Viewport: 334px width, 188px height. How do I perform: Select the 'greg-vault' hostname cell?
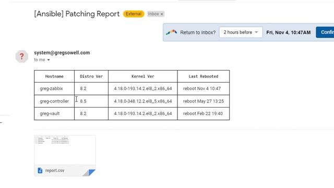click(x=54, y=113)
